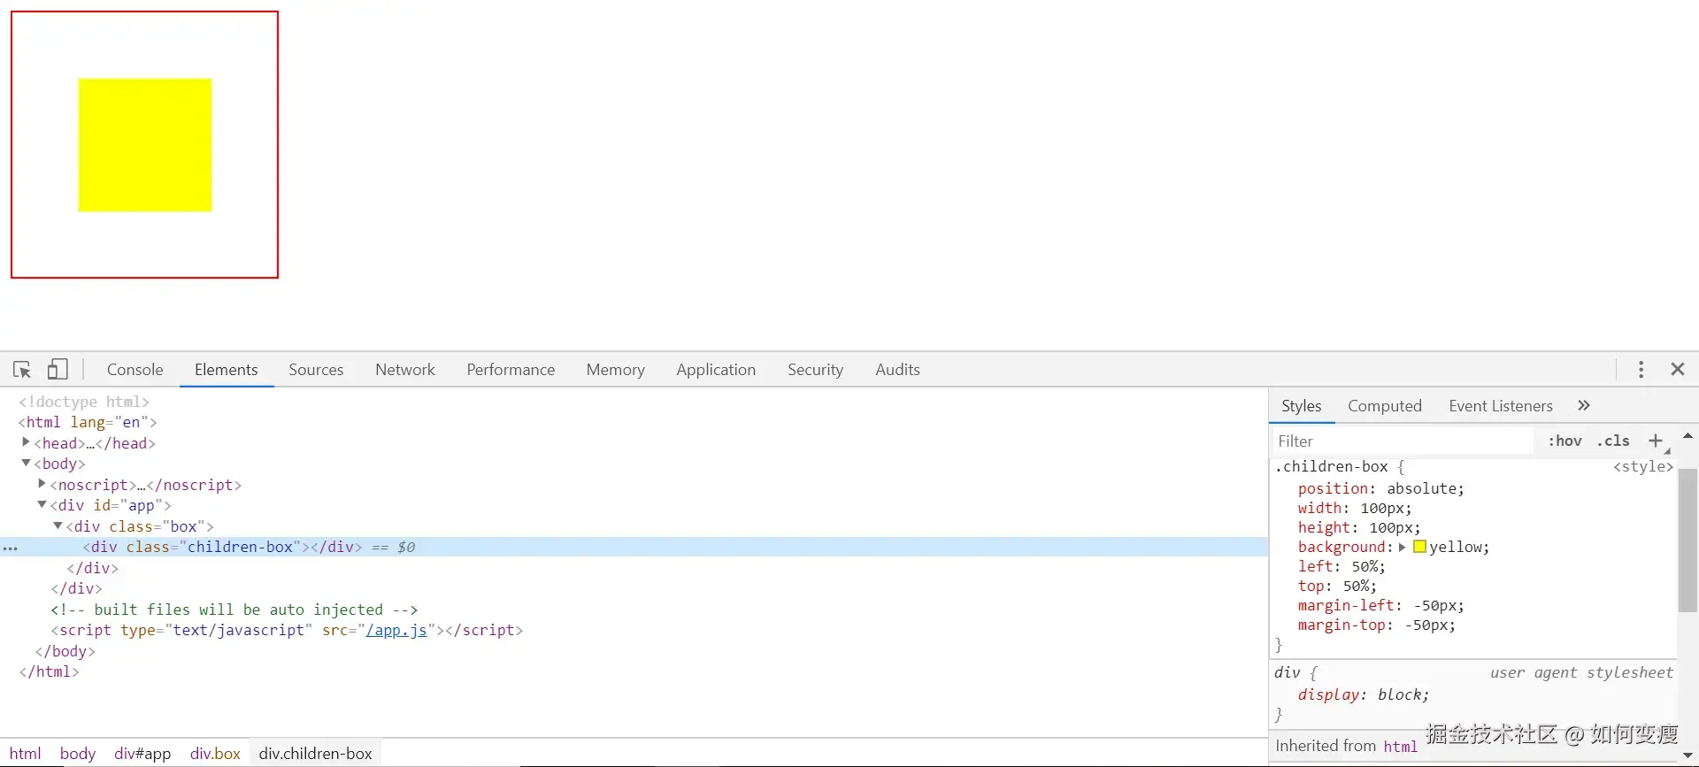Viewport: 1699px width, 767px height.
Task: Expand the background property shorthand
Action: (1403, 548)
